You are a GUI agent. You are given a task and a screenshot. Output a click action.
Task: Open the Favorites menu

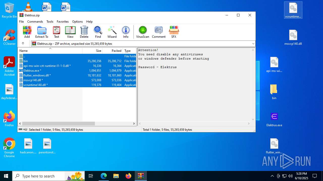tap(63, 22)
